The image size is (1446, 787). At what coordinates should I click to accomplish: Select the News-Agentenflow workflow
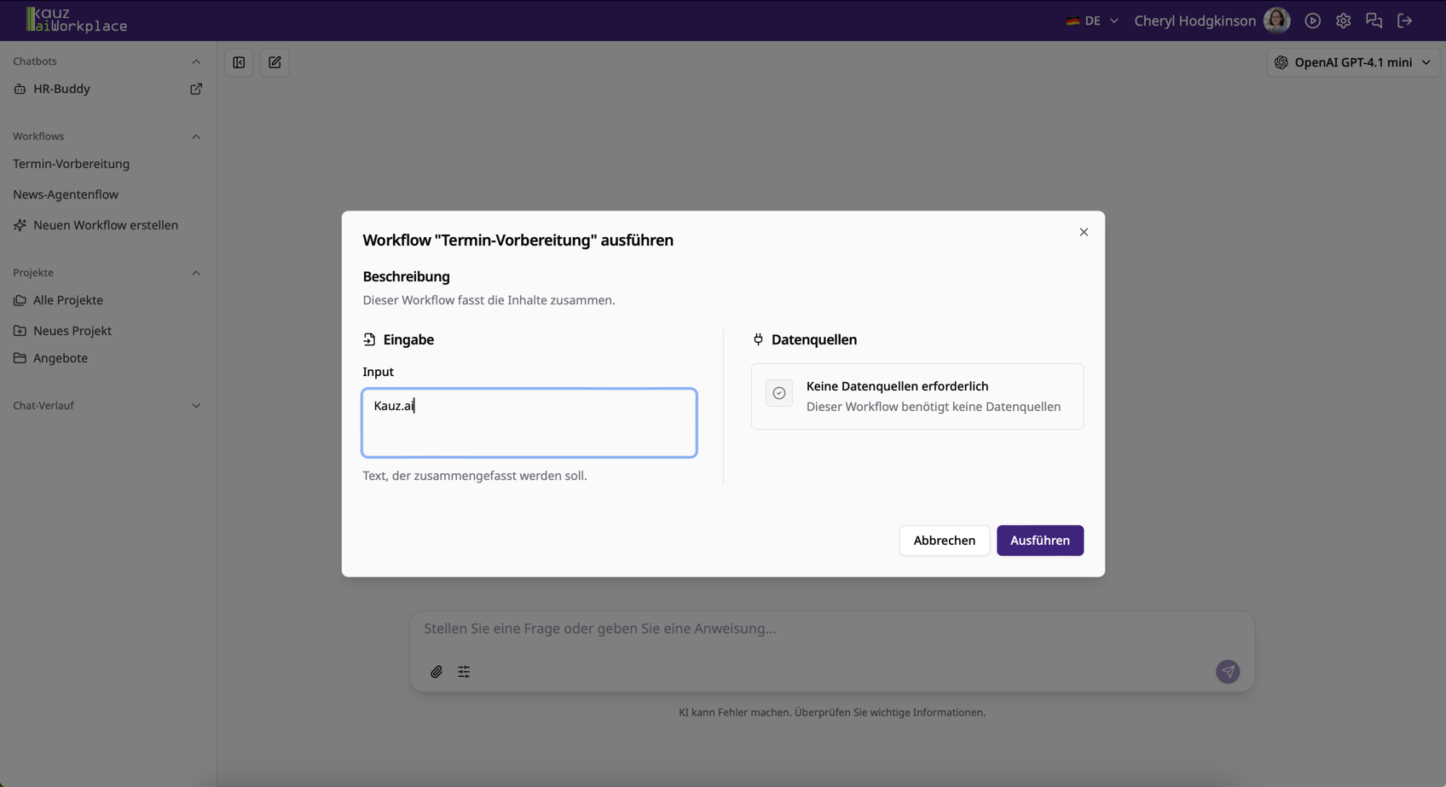66,194
